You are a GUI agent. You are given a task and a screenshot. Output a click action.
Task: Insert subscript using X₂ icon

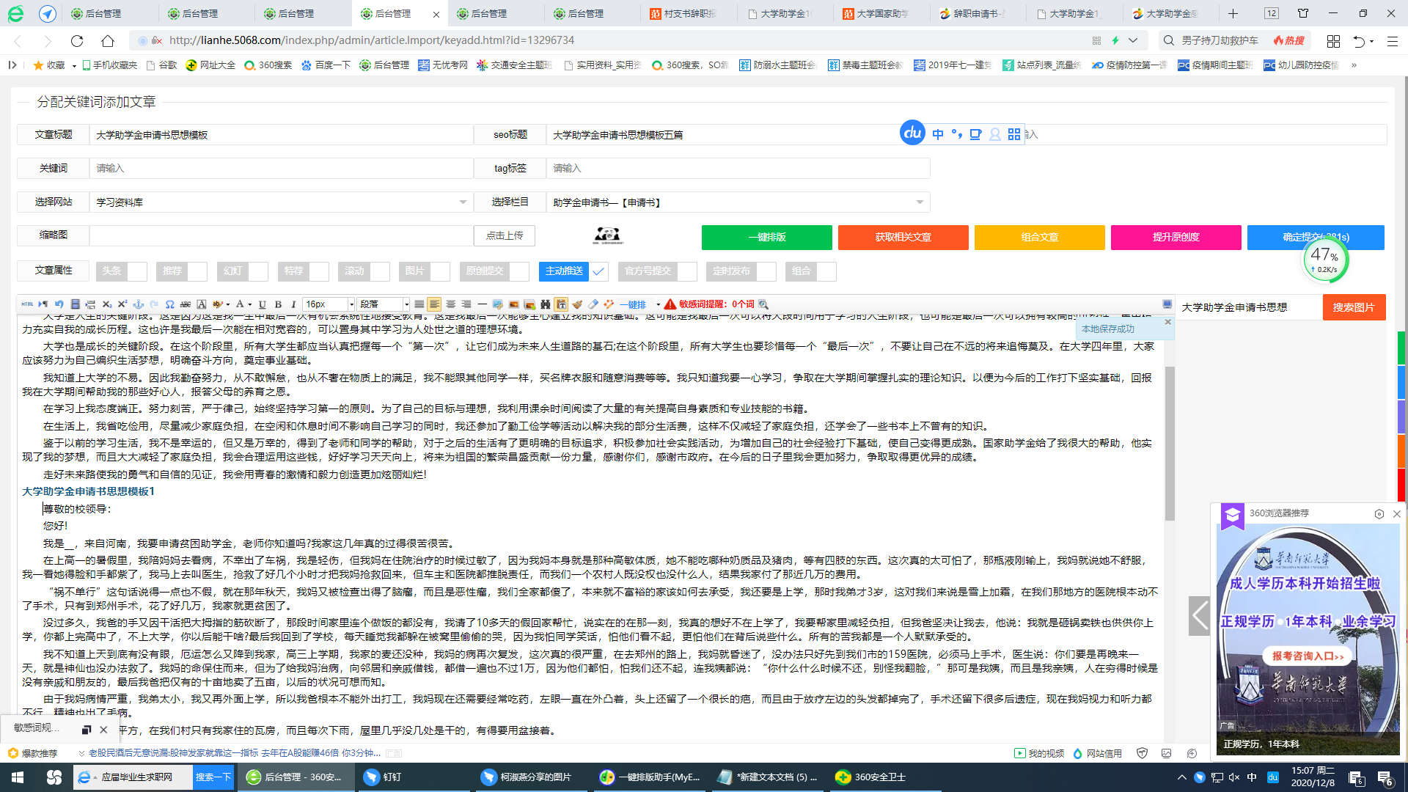pos(108,304)
